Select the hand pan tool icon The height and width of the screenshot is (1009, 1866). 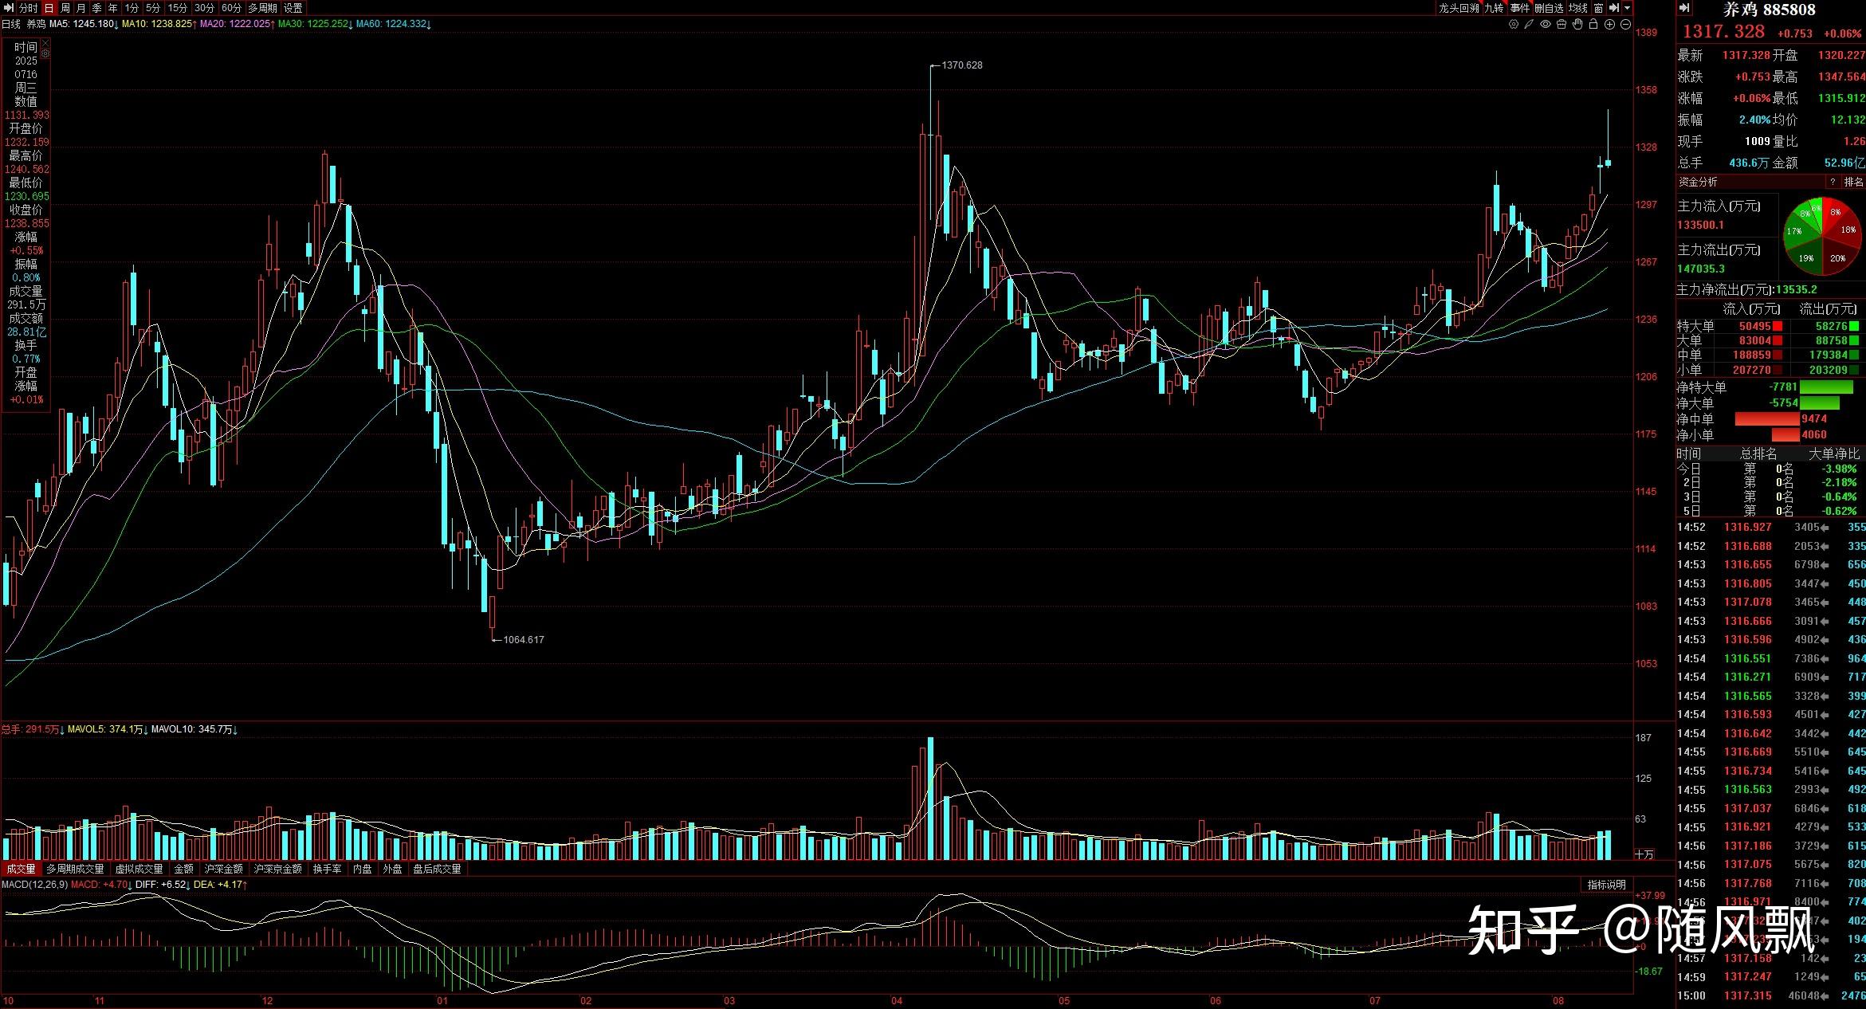pyautogui.click(x=1577, y=25)
